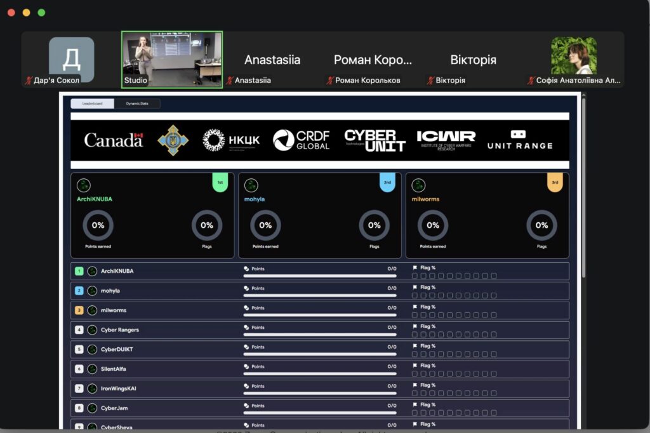Click the ArchiKNUBA team avatar in first-place card
650x433 pixels.
click(84, 185)
